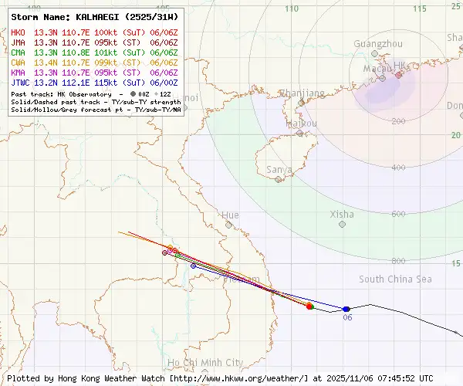Screen dimensions: 463x386
Task: Click the Hue city marker
Action: tap(229, 225)
